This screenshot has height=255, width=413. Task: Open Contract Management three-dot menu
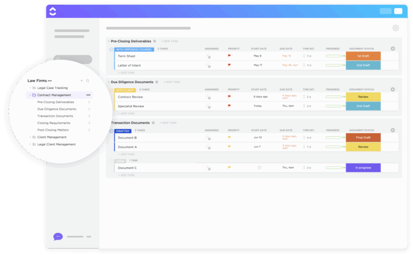tap(88, 95)
